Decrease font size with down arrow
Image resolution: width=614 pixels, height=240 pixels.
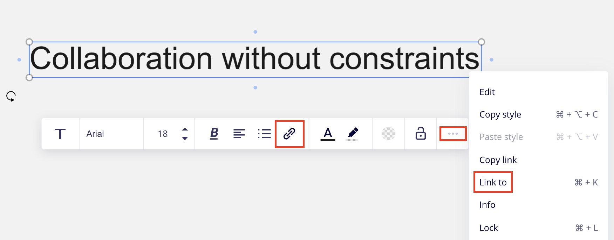[x=185, y=139]
